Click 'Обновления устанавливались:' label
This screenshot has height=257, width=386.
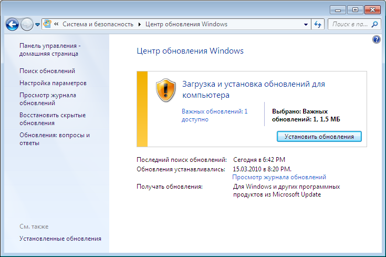[x=181, y=169]
